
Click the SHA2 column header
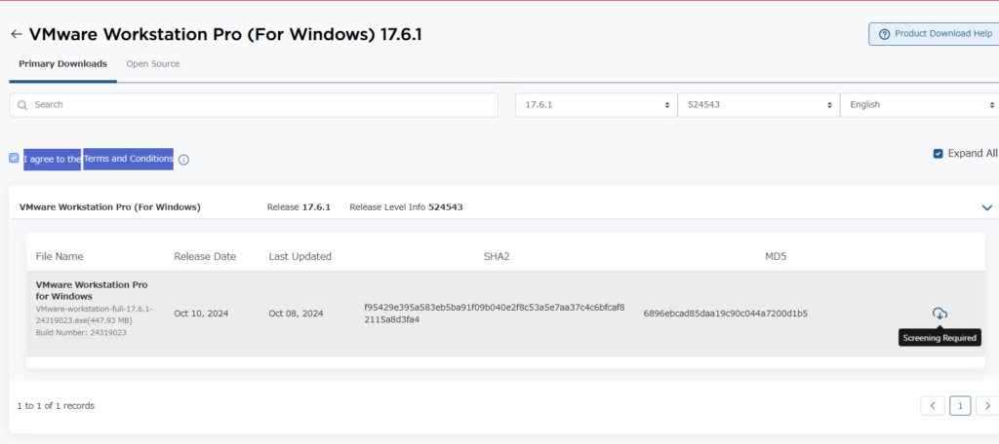[497, 256]
